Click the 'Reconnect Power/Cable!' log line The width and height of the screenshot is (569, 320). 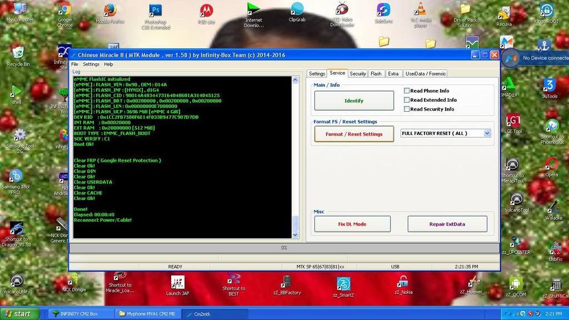point(102,220)
